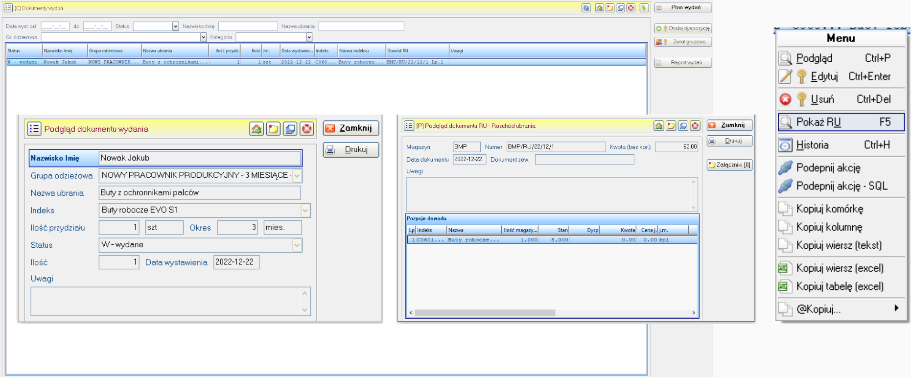Click stacked windows icon in Podgląd dokumentu wydania header

point(290,129)
